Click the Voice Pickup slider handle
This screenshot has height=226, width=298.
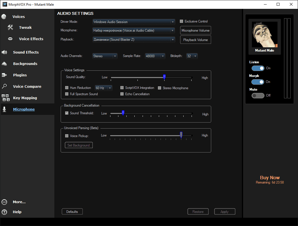181,135
